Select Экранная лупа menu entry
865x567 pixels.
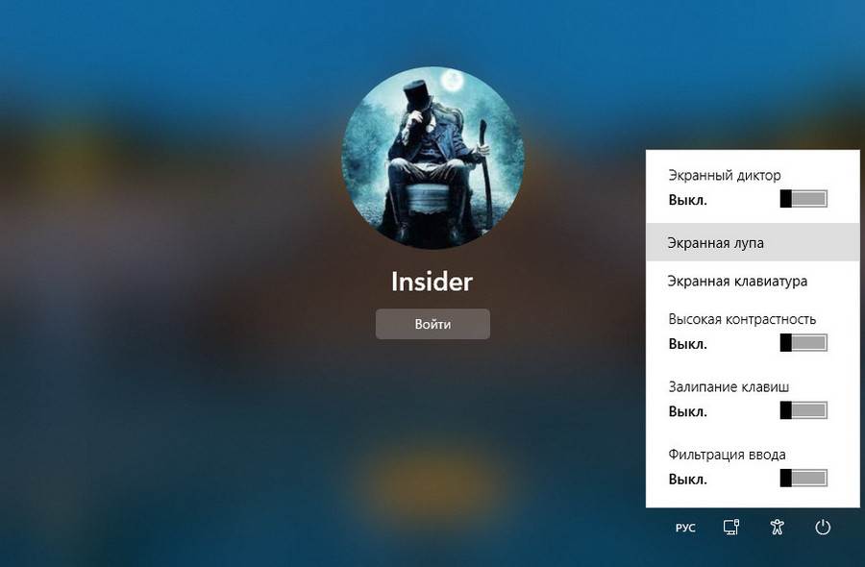753,242
